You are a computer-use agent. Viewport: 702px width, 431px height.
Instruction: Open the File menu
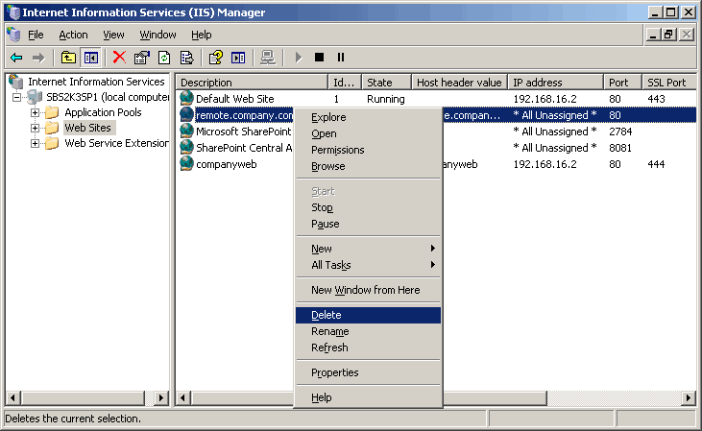36,35
